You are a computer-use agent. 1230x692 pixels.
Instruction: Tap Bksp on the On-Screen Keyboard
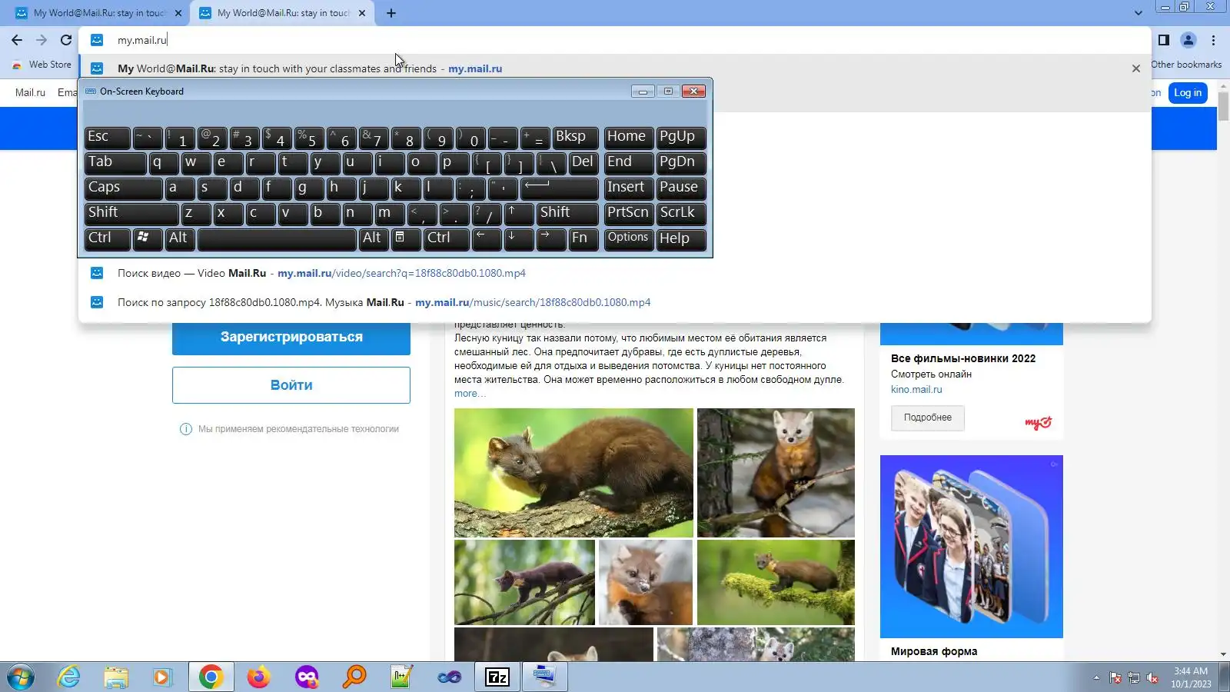pyautogui.click(x=575, y=138)
